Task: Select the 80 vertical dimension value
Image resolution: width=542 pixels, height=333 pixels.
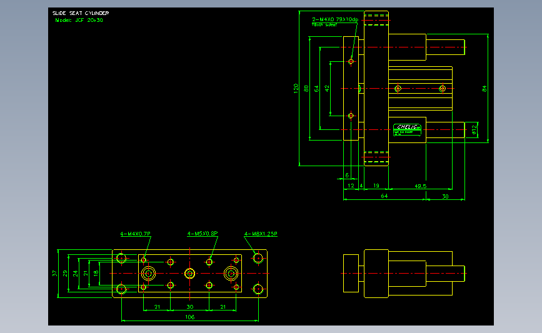Action: coord(306,89)
